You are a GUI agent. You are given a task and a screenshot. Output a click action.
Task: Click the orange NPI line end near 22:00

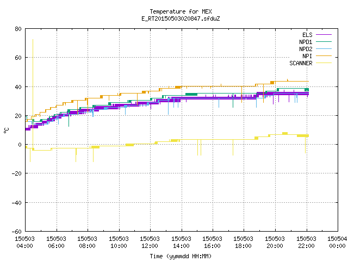click(308, 81)
